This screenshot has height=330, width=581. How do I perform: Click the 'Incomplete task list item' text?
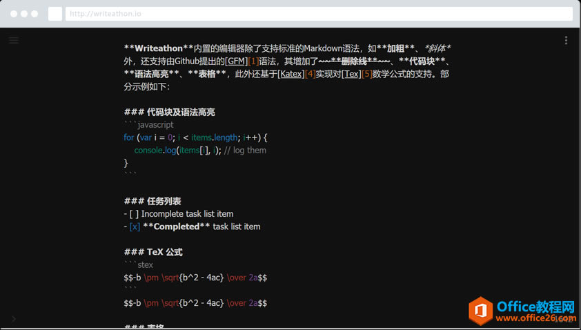(x=188, y=214)
